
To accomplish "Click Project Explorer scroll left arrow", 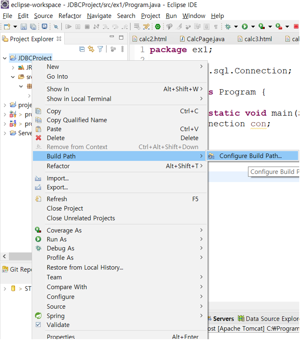I will tap(4, 256).
